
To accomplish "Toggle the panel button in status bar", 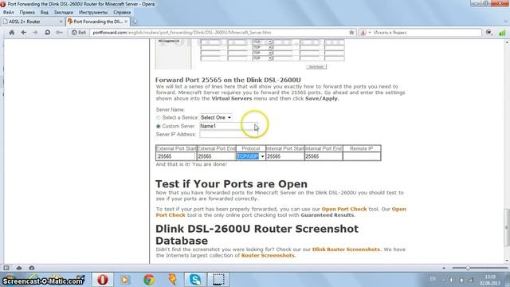I will click(6, 268).
